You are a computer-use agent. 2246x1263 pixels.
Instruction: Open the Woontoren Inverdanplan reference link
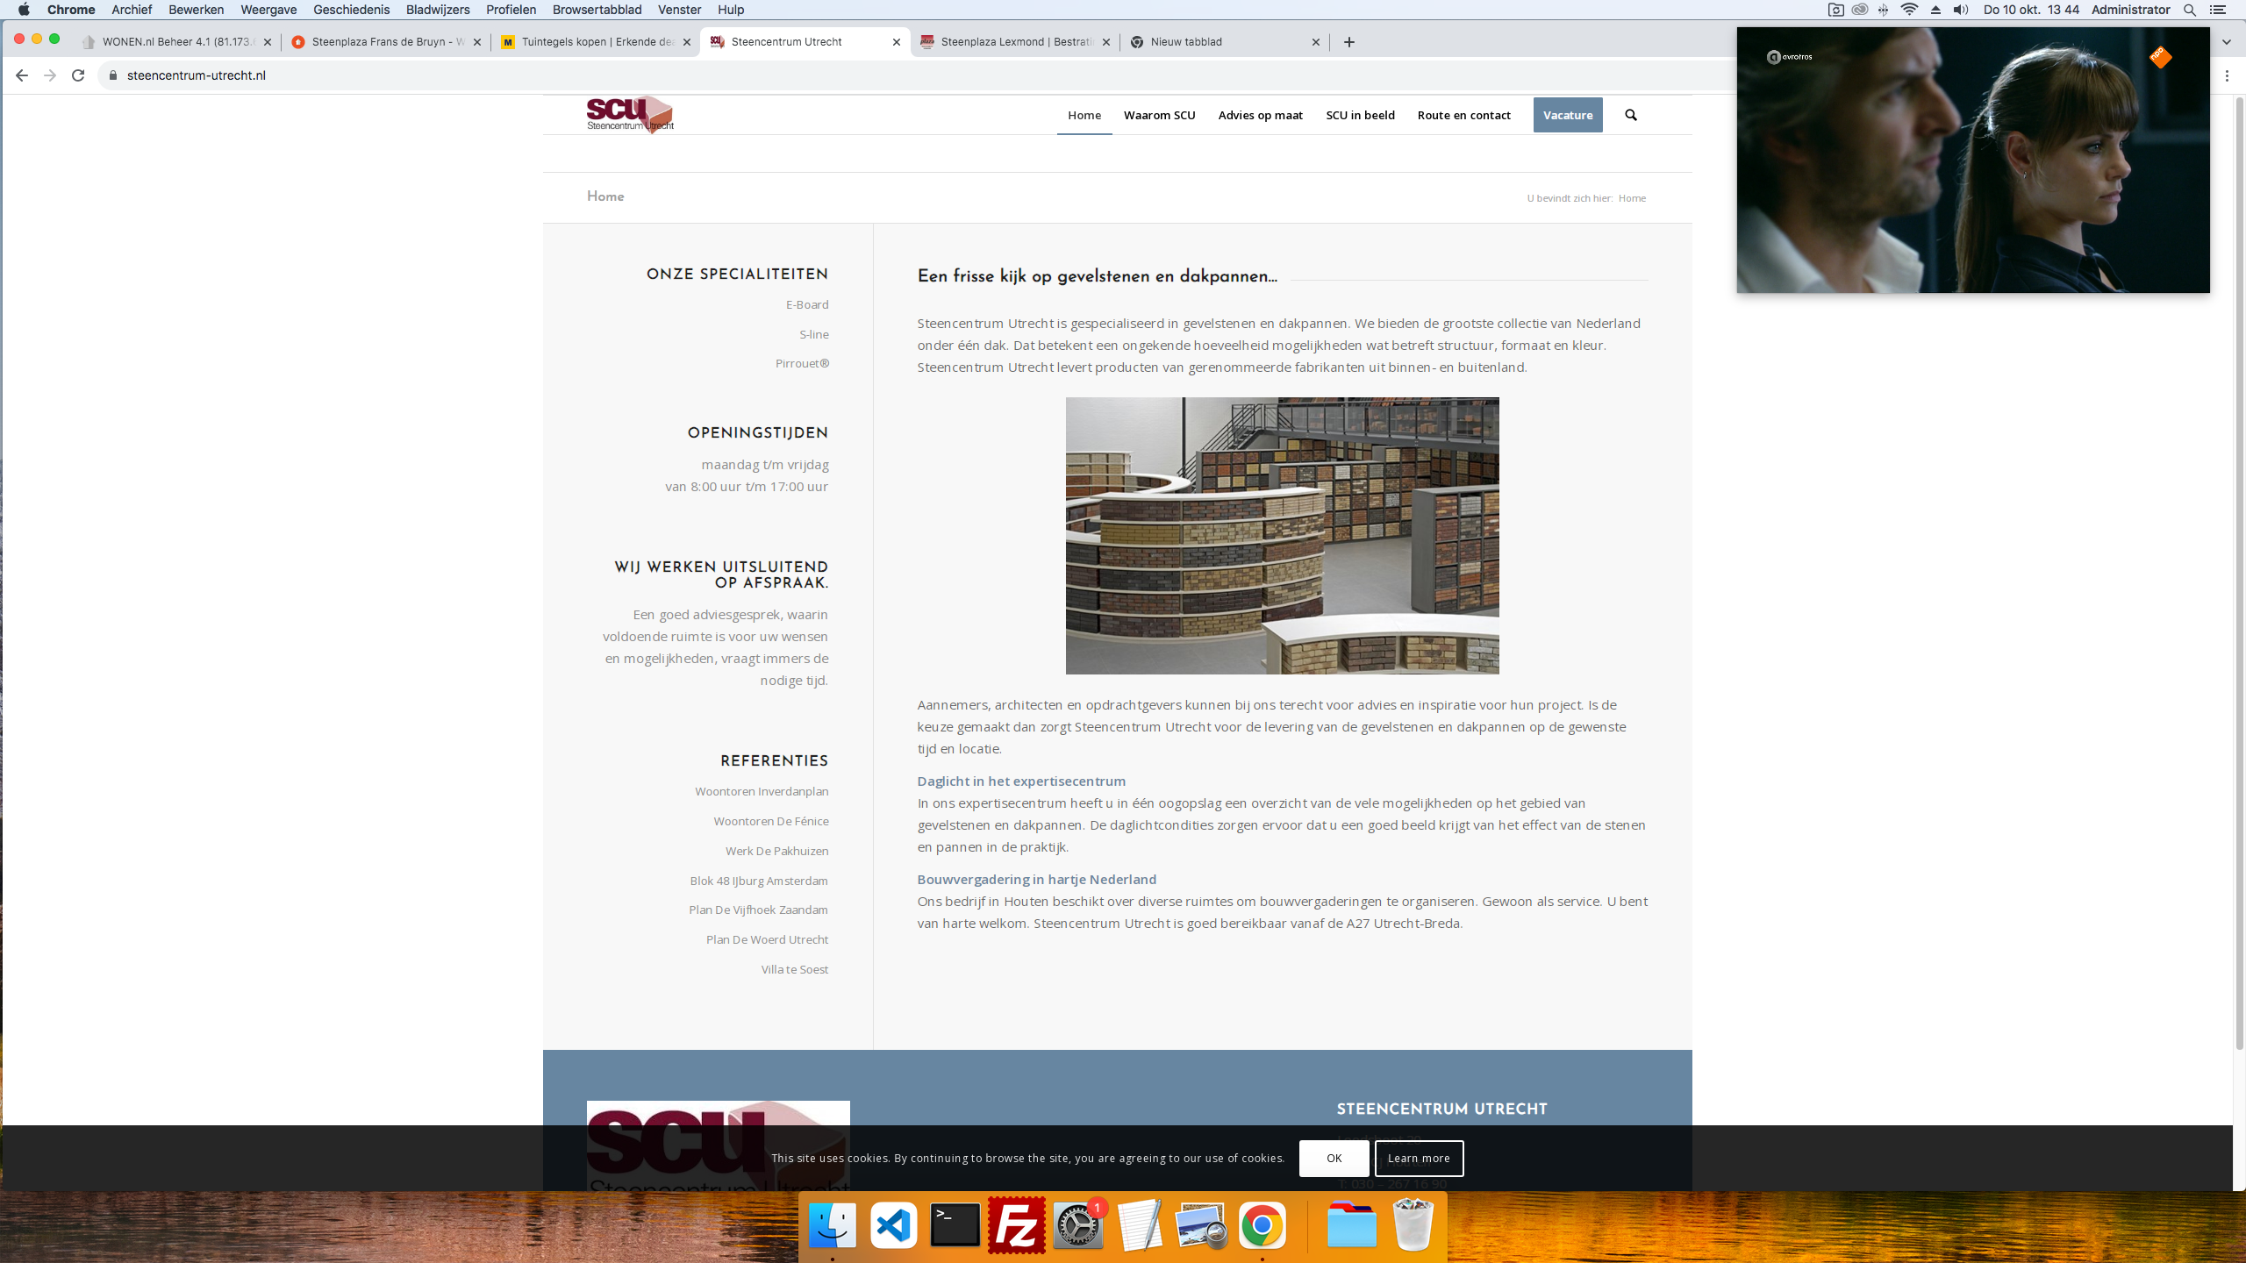762,791
